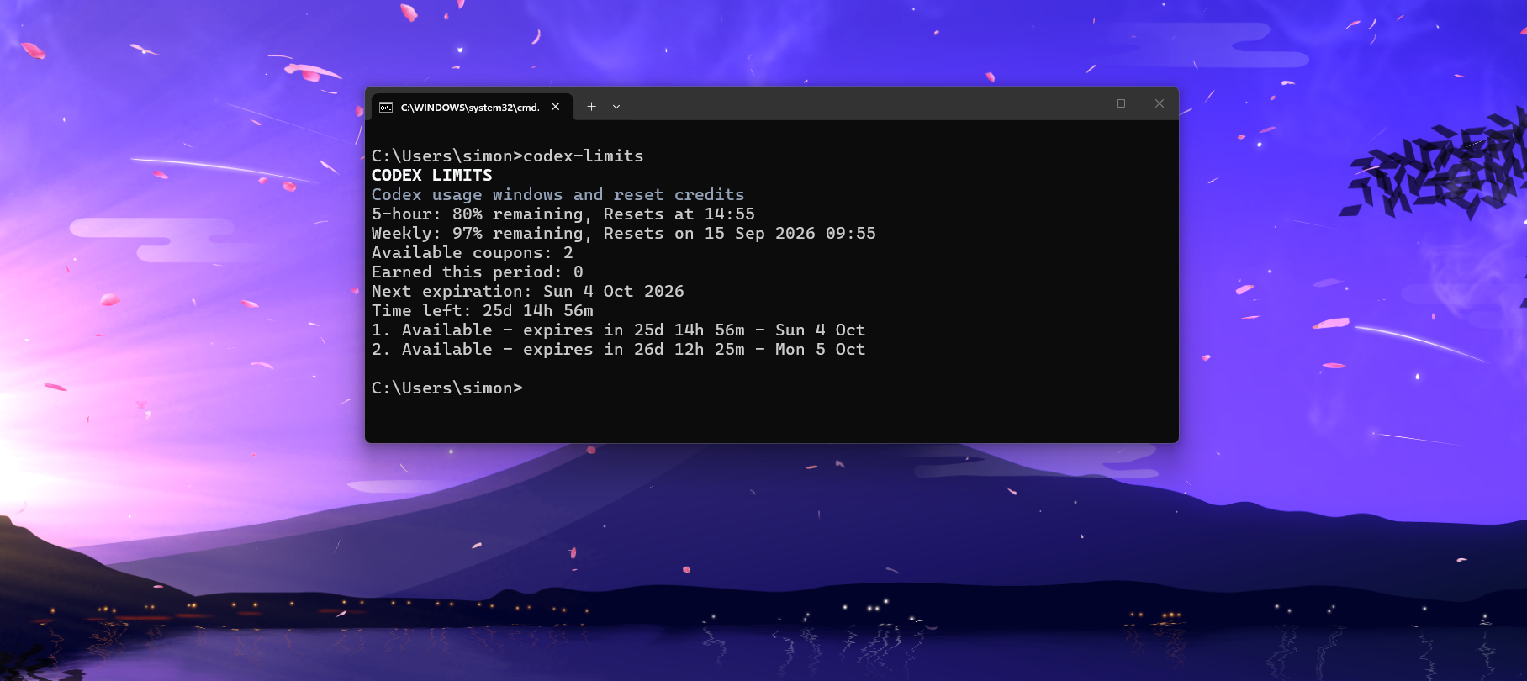Click the Next expiration Sun 4 Oct line

tap(528, 291)
